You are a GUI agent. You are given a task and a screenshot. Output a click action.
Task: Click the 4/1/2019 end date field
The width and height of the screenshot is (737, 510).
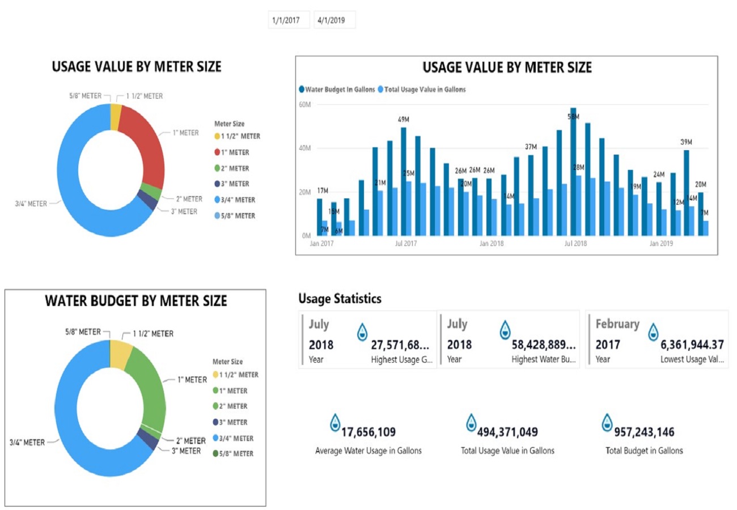tap(334, 20)
